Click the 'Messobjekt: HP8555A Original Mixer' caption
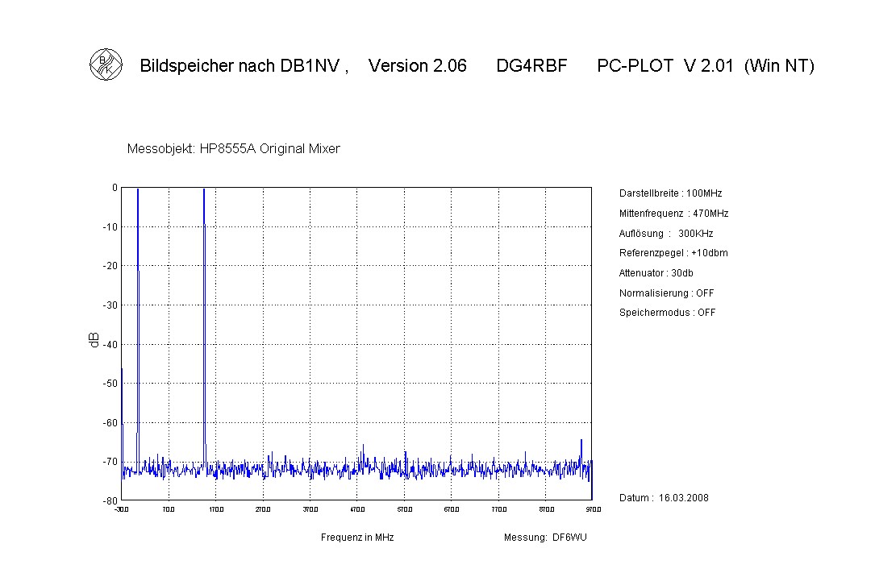This screenshot has width=875, height=577. point(234,149)
